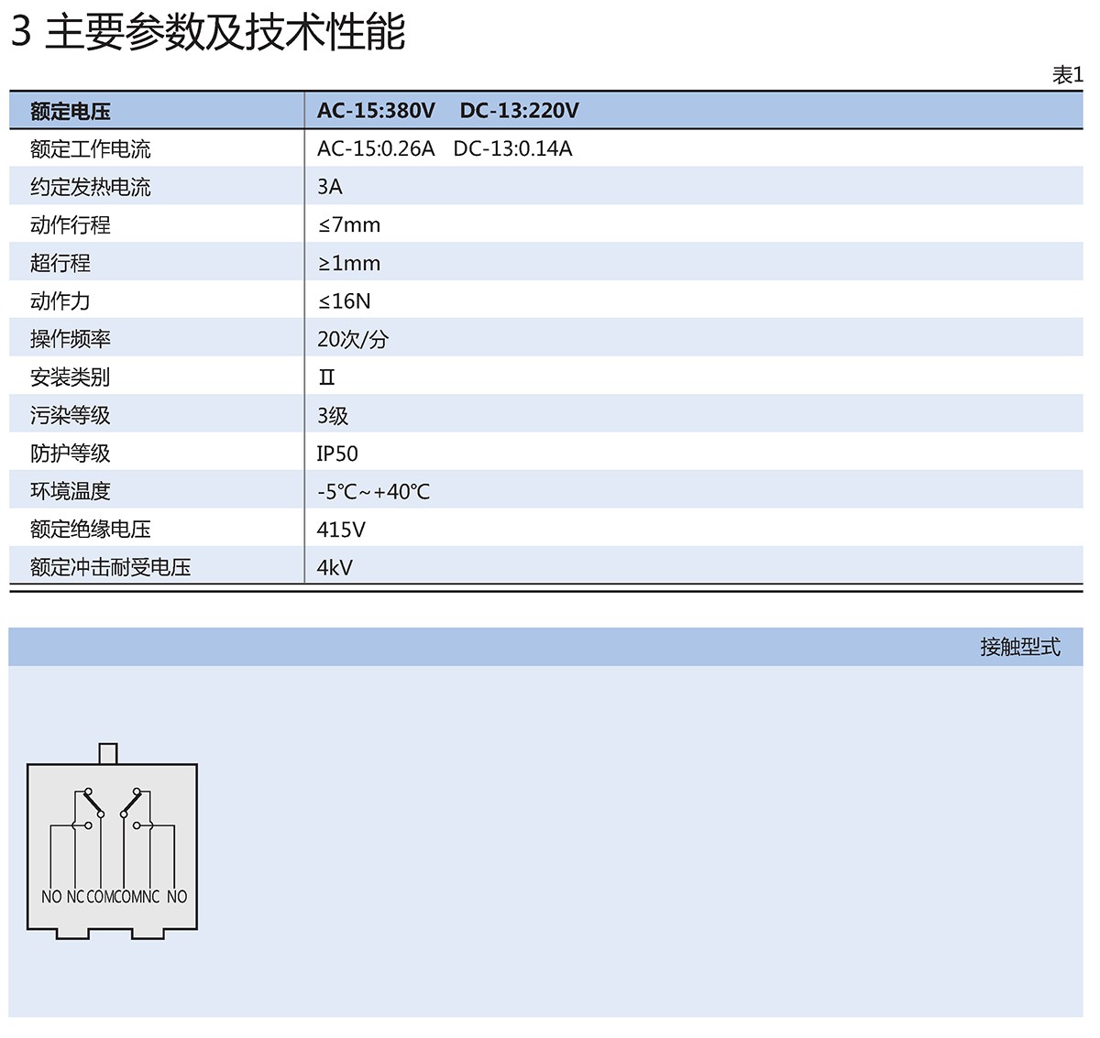1100x1038 pixels.
Task: Click the 20次/分 操作频率 value
Action: [353, 340]
